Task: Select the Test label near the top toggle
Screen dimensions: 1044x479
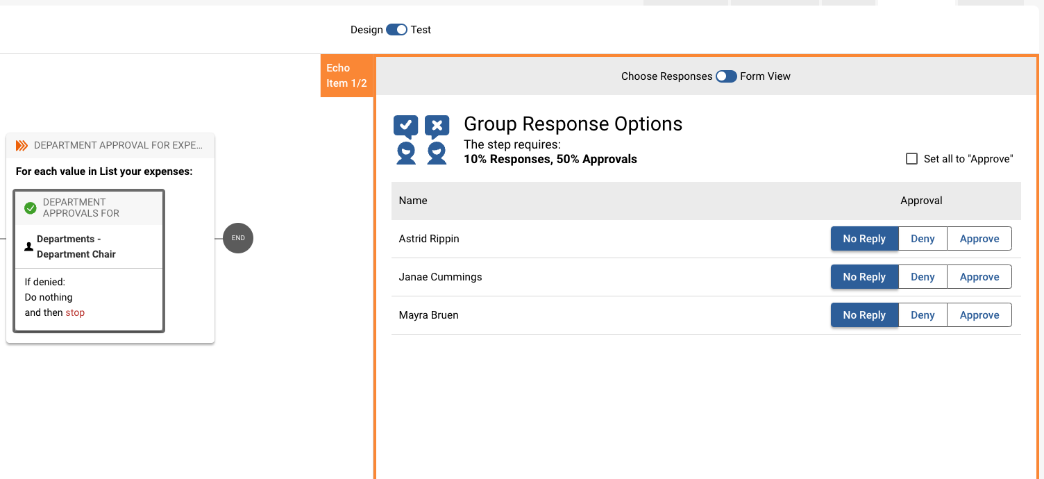Action: click(x=420, y=29)
